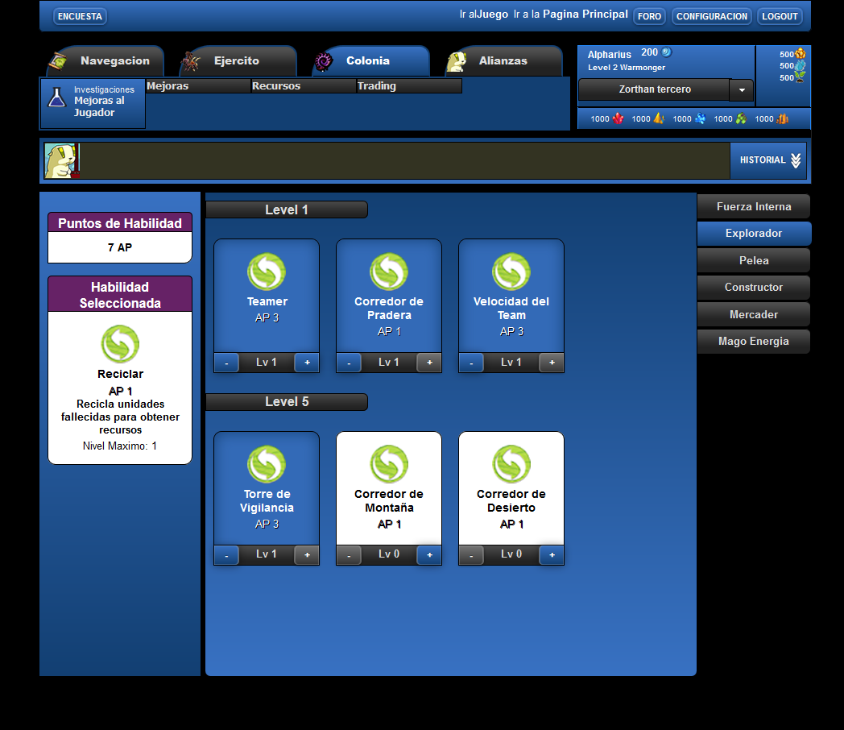Open the Alianzas tab

(503, 61)
